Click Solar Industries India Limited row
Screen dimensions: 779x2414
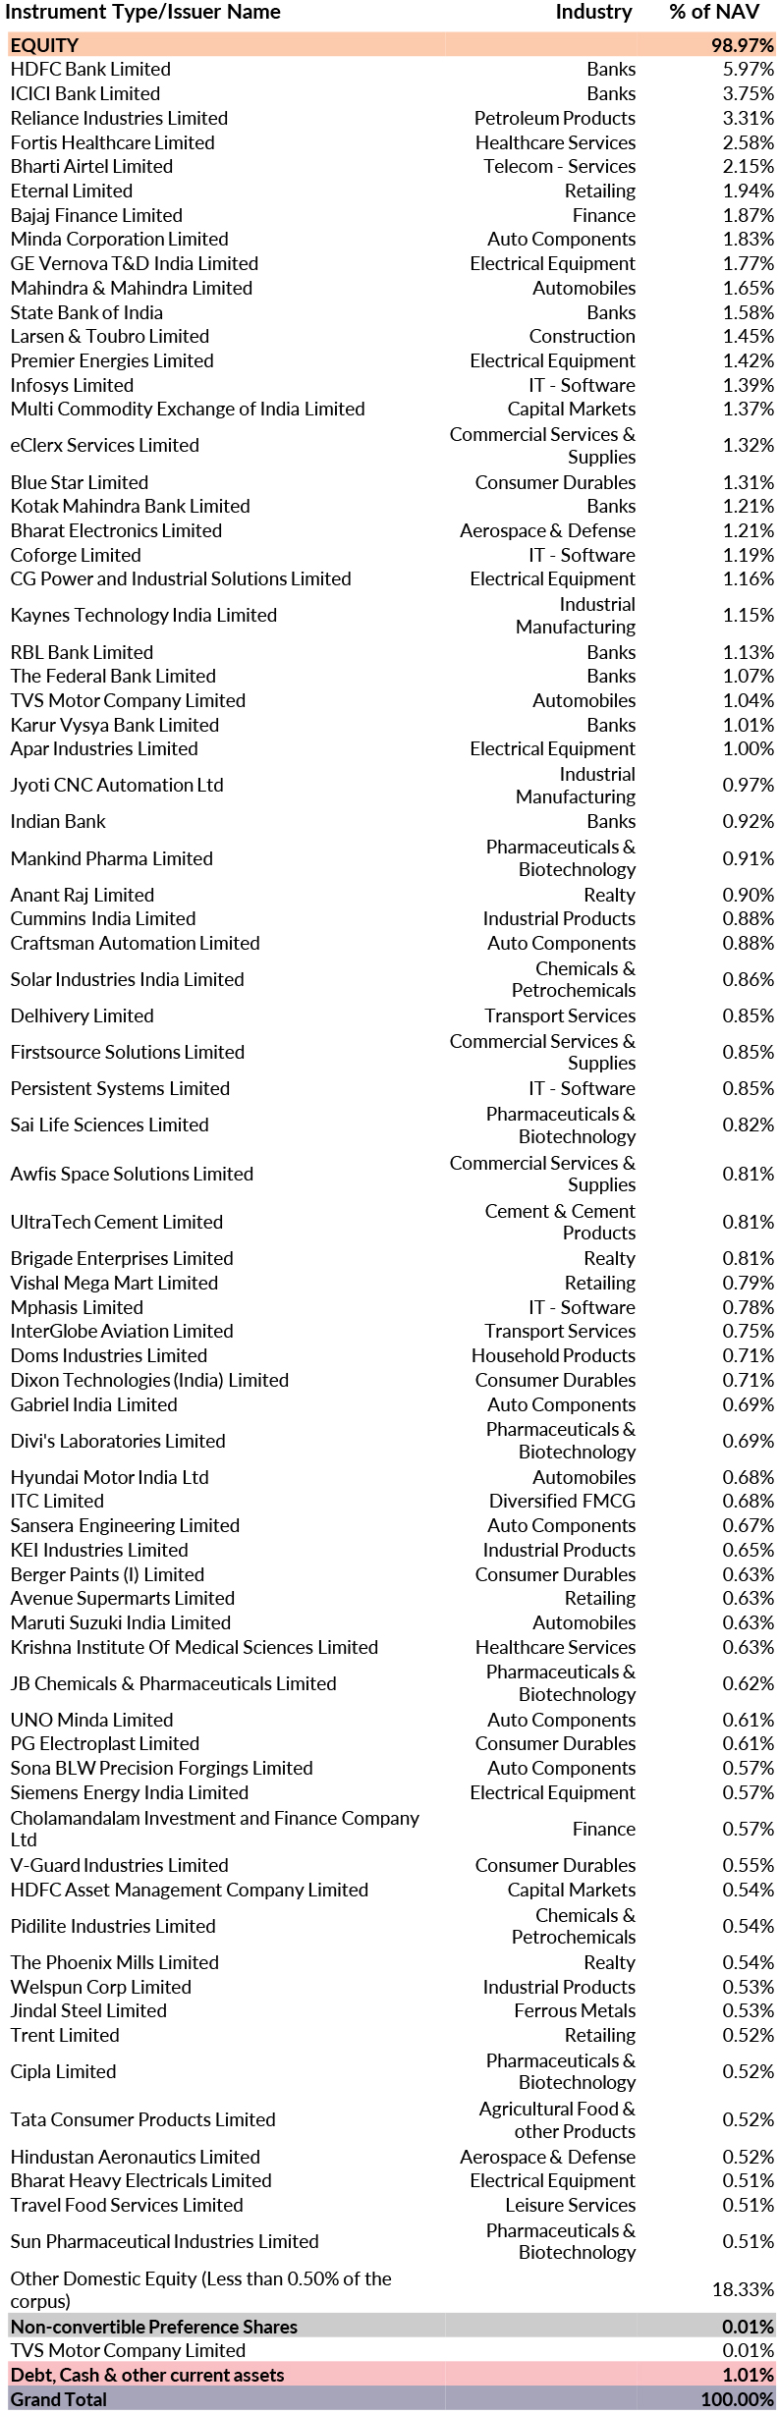[127, 979]
